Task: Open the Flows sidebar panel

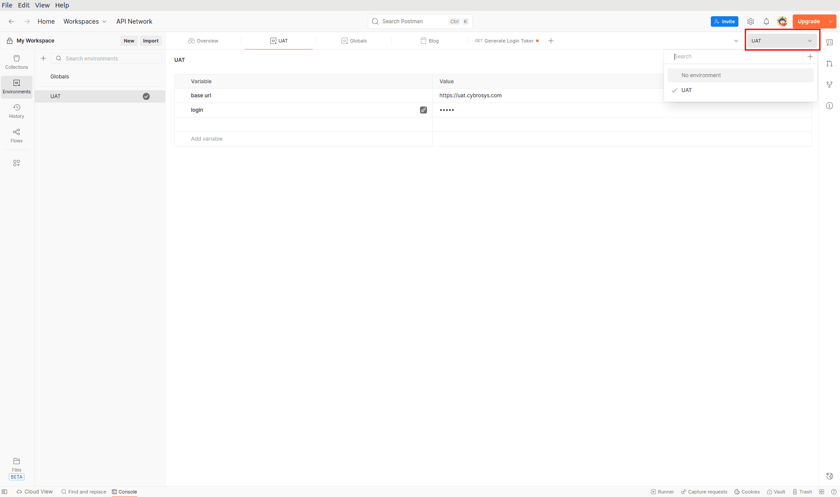Action: coord(16,135)
